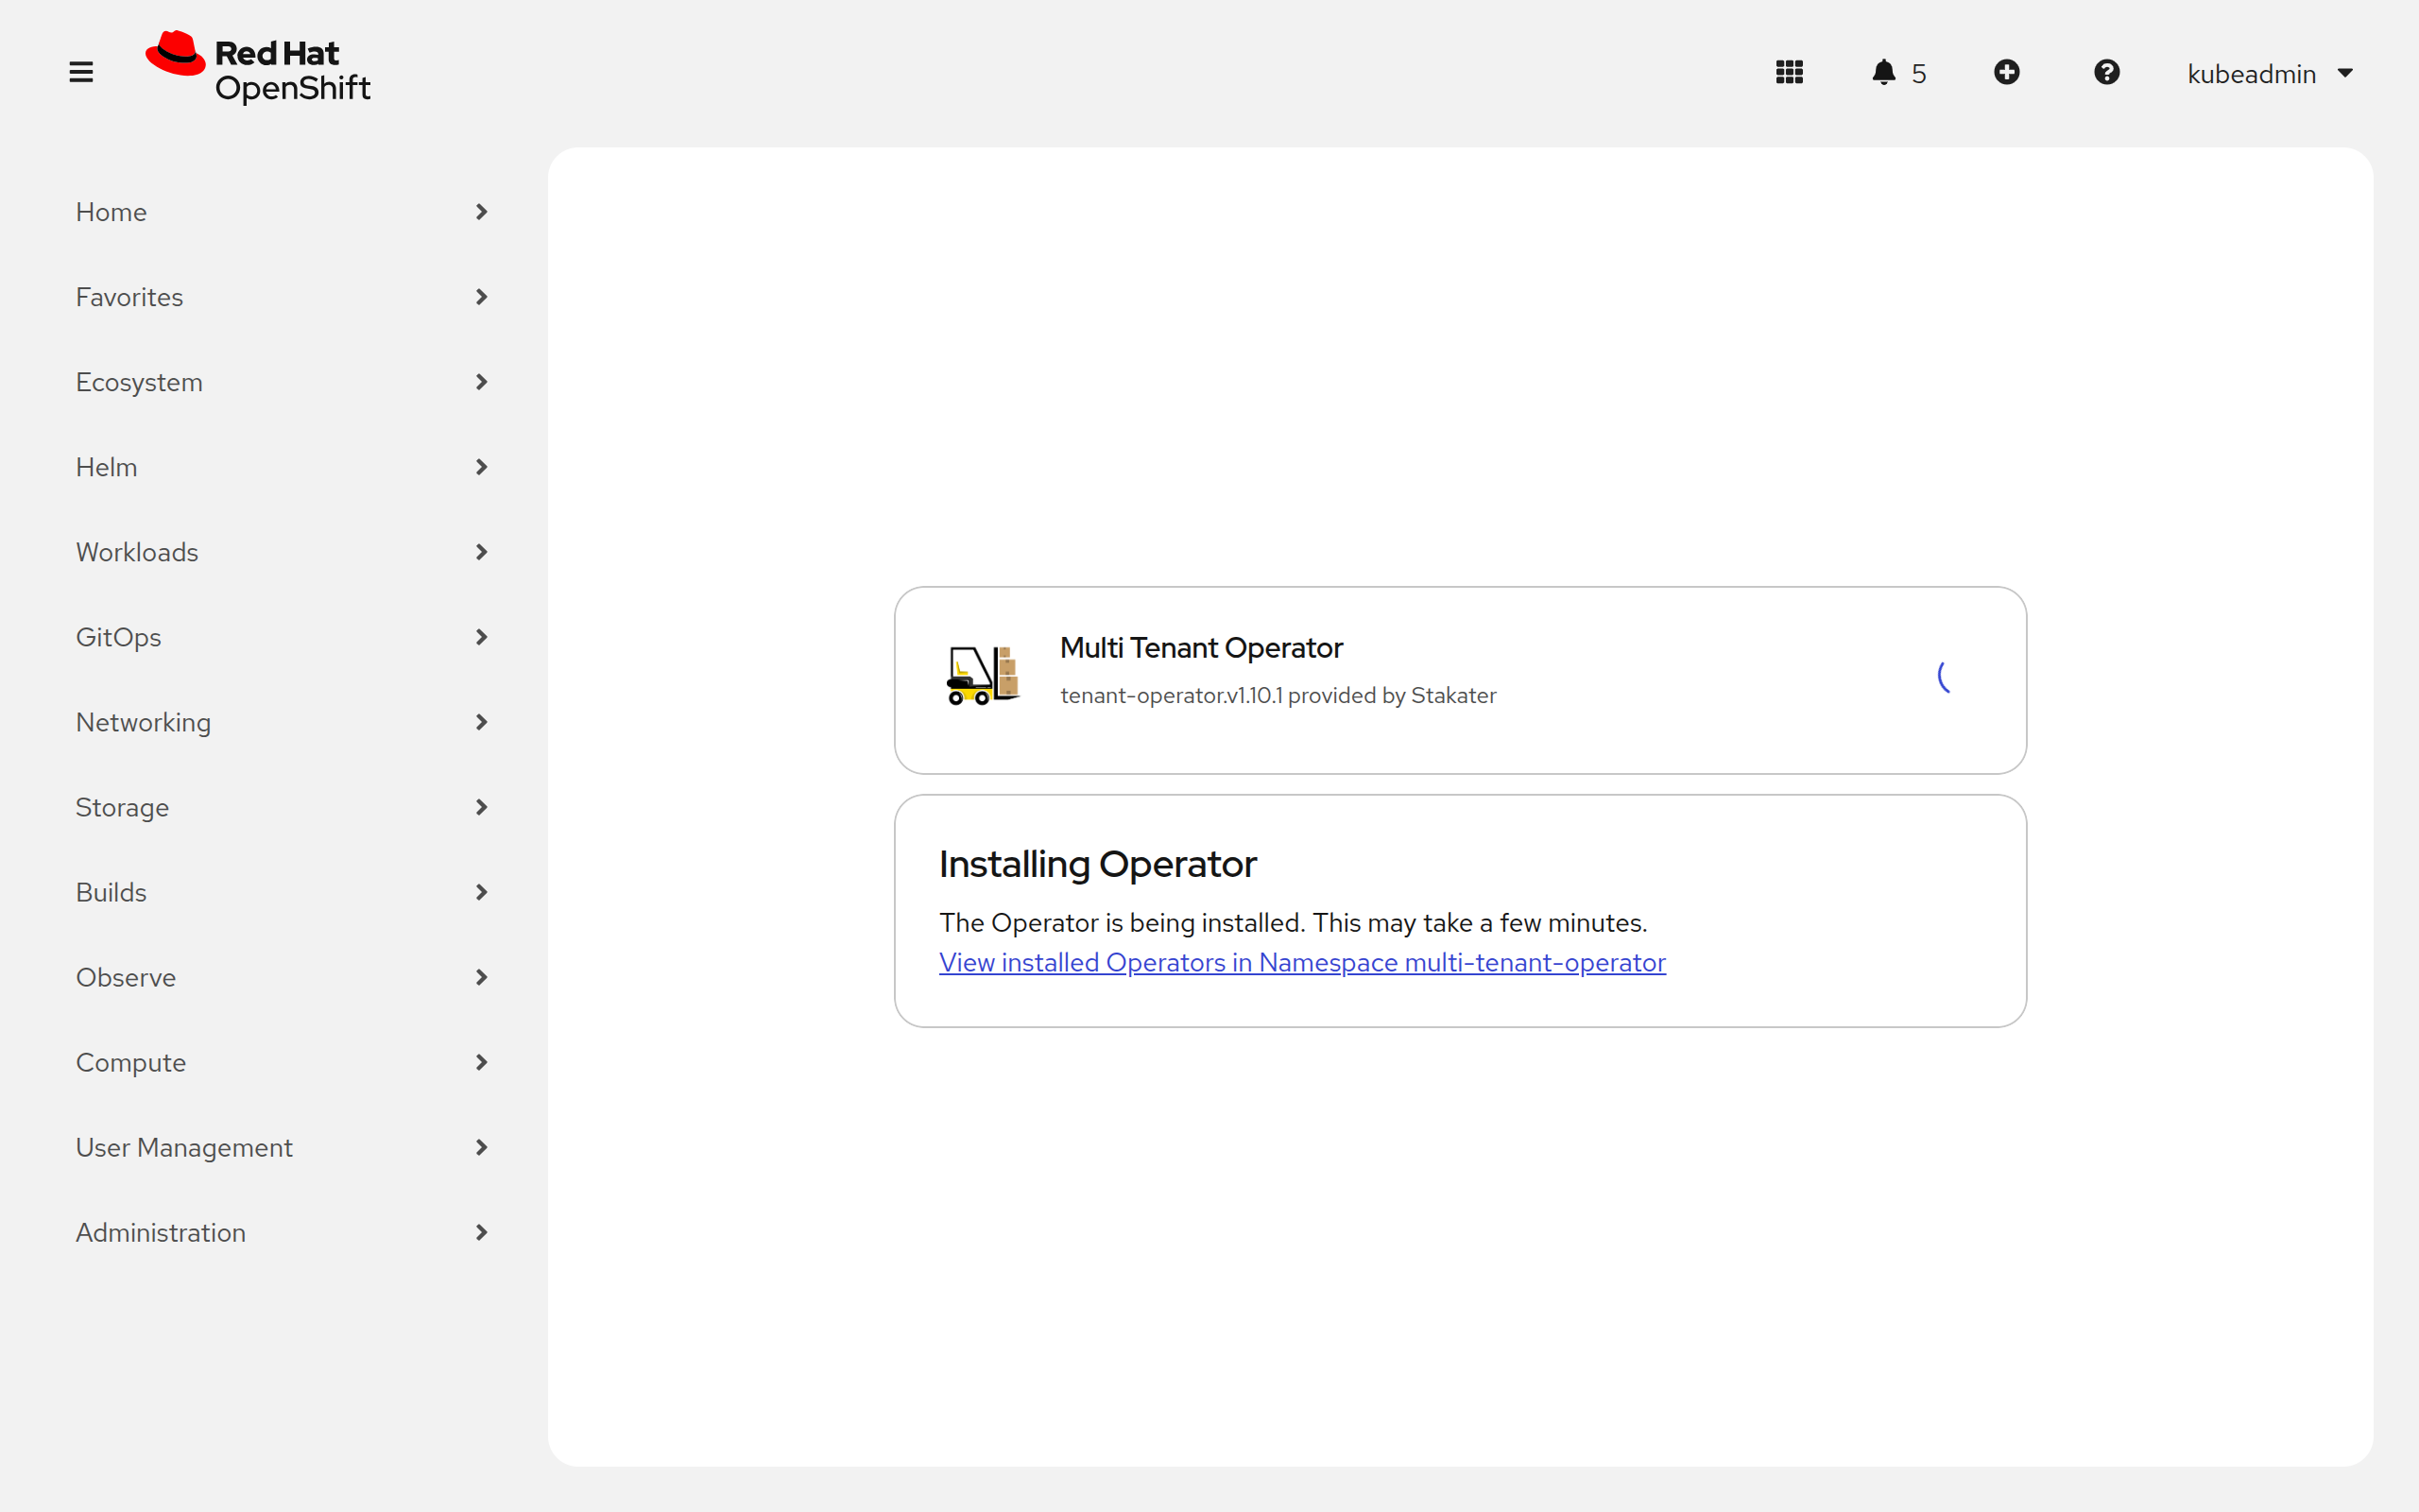The width and height of the screenshot is (2419, 1512).
Task: Open View installed Operators in Namespace link
Action: 1302,962
